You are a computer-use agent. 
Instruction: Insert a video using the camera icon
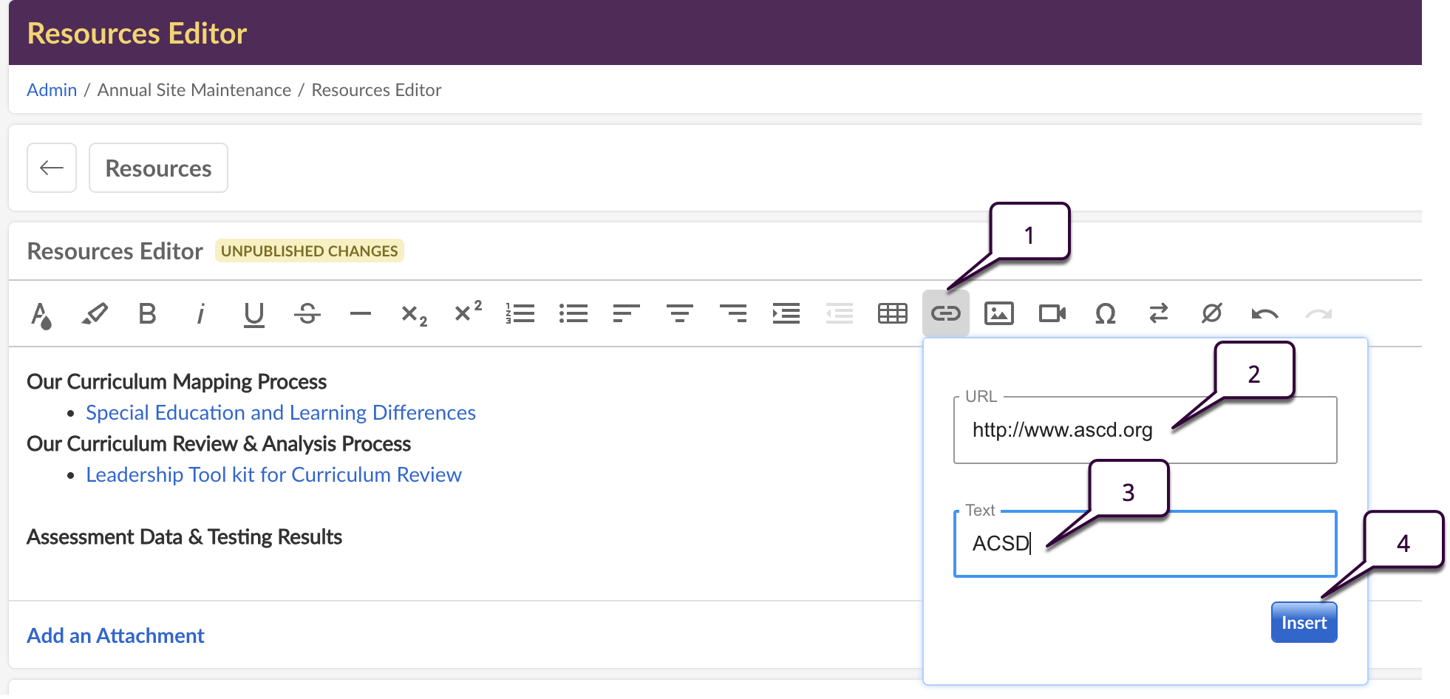click(1052, 314)
